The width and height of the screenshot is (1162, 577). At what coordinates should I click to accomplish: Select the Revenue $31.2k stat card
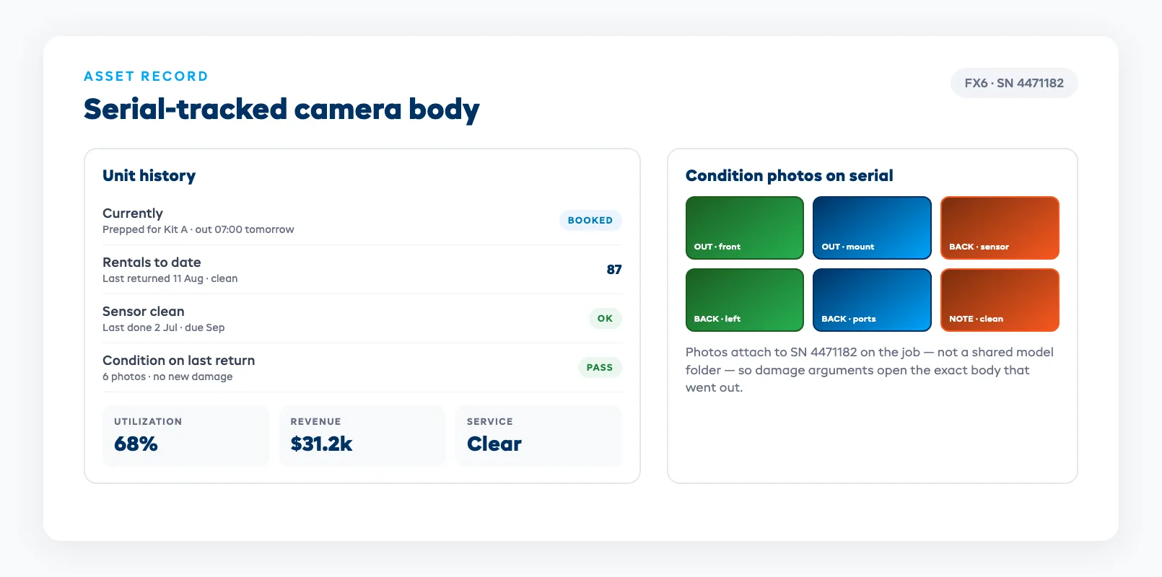(x=362, y=436)
